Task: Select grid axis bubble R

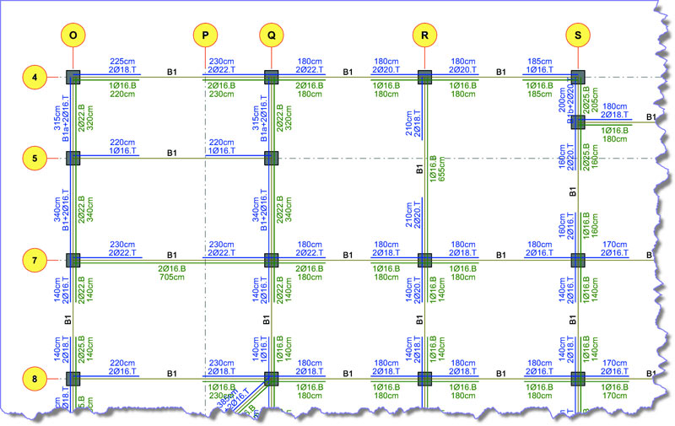Action: [x=425, y=35]
